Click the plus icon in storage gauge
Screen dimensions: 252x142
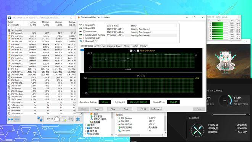225,100
